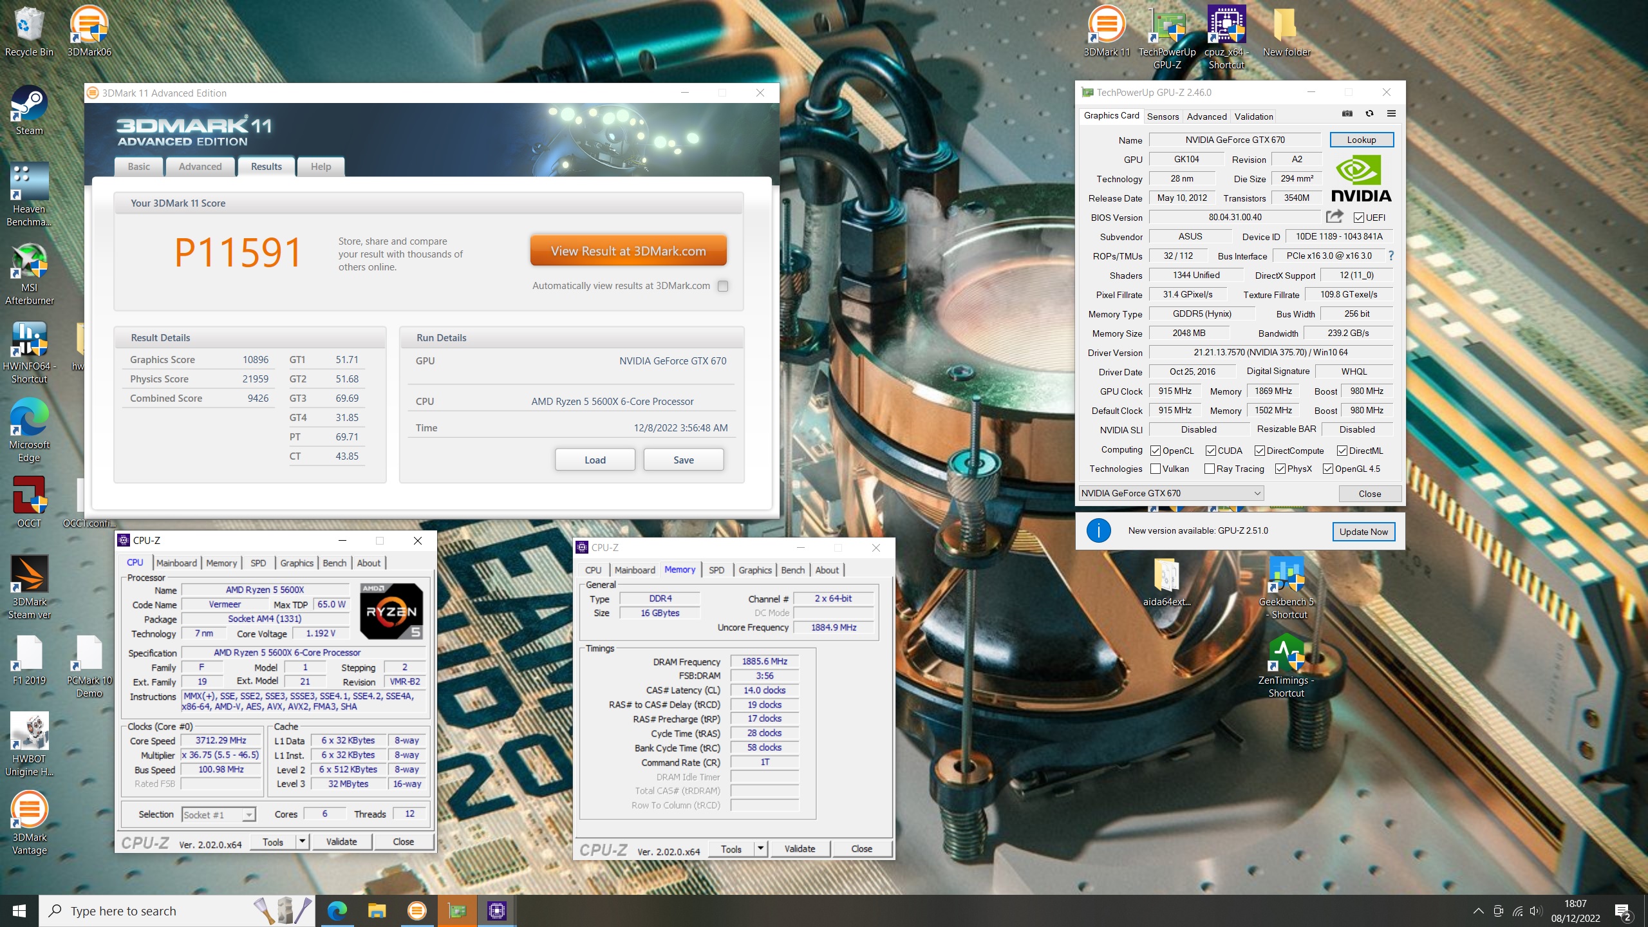Open Help tab in 3DMark 11
Viewport: 1648px width, 927px height.
(321, 166)
